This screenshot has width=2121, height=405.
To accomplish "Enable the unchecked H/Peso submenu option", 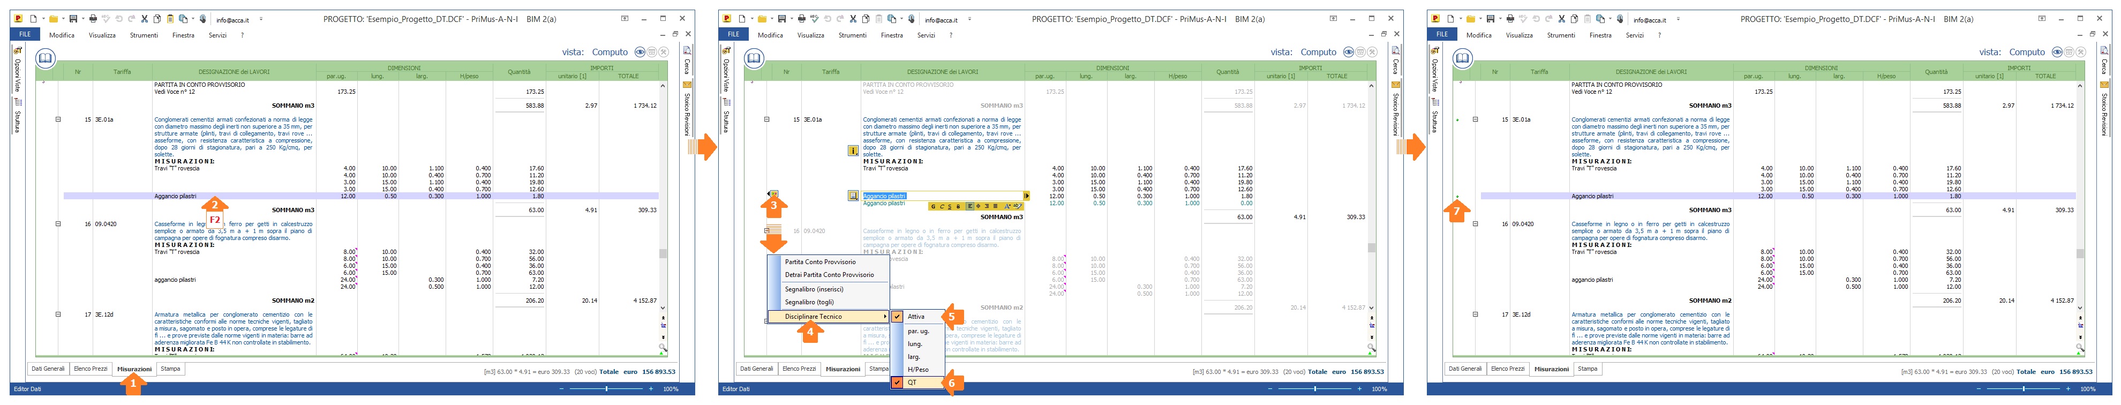I will click(918, 370).
